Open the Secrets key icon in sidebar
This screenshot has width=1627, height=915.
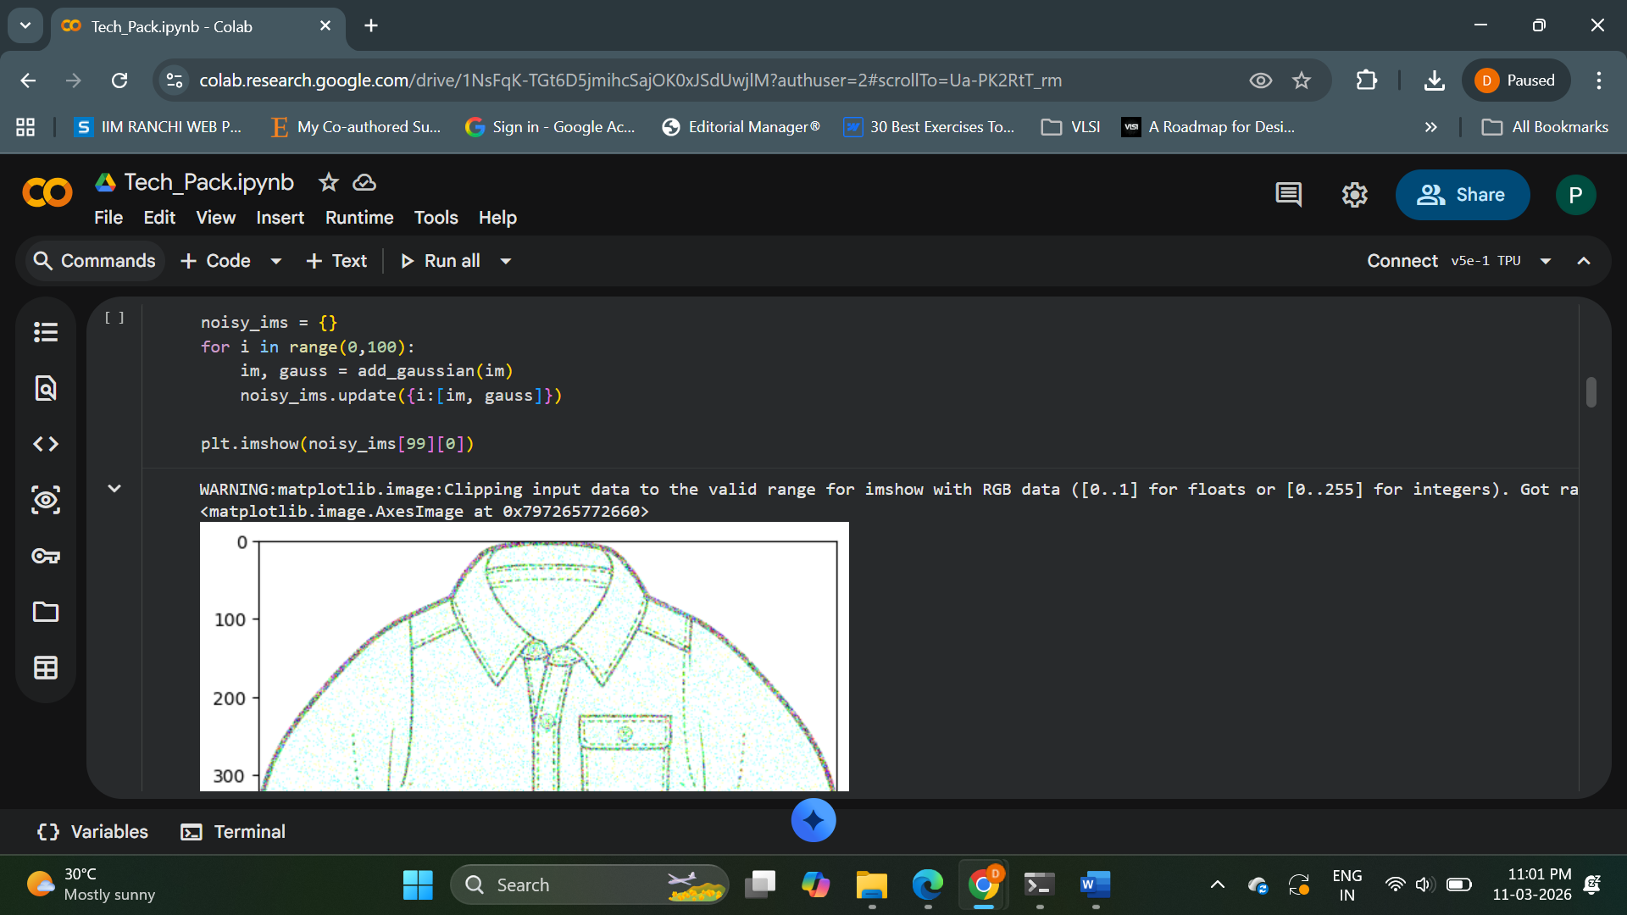tap(46, 556)
